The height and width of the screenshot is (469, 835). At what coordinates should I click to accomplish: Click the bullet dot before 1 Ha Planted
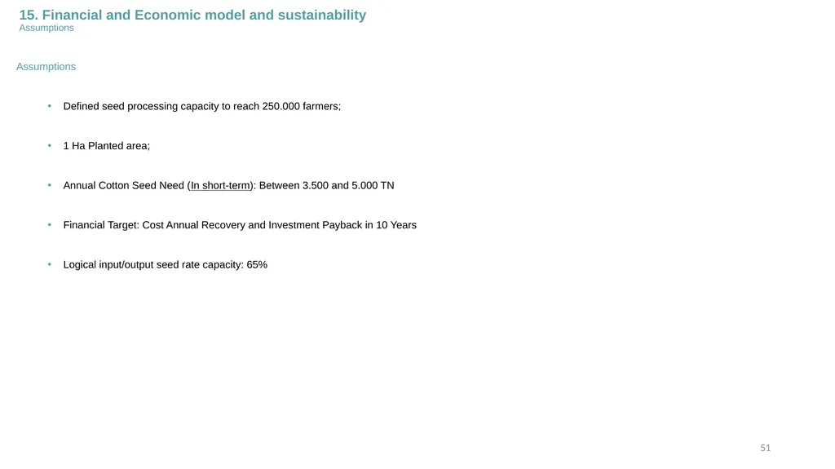(x=50, y=145)
